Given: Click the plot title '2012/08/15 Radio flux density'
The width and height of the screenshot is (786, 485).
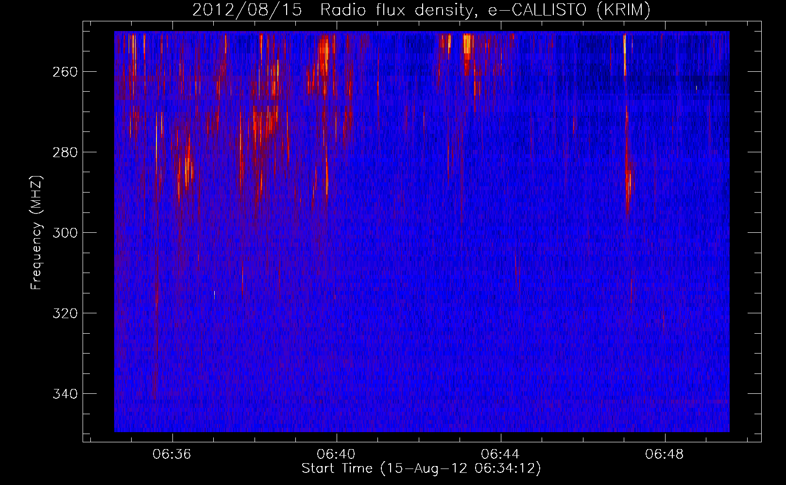Looking at the screenshot, I should [421, 10].
